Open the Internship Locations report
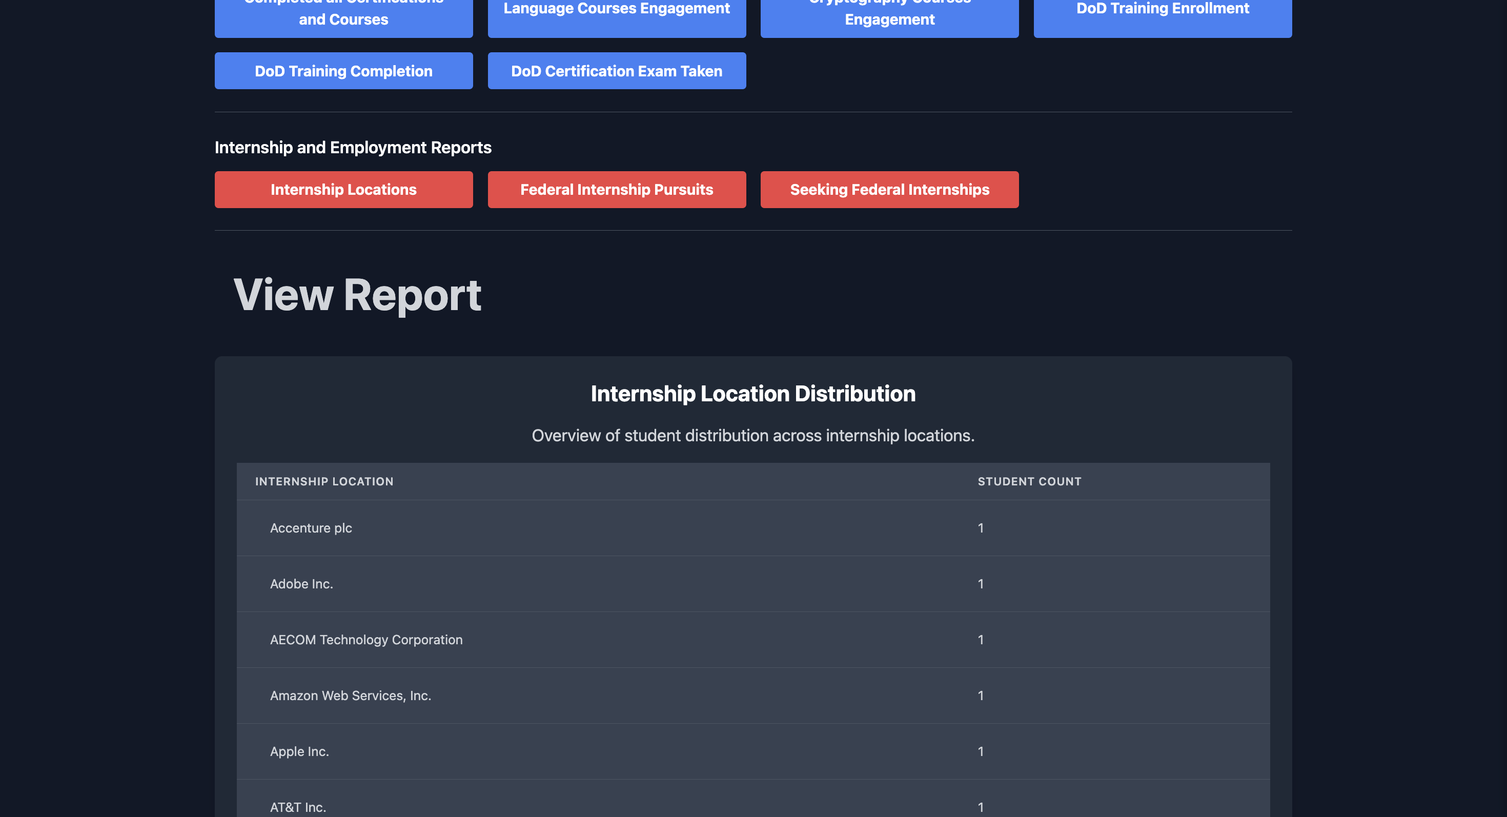 [343, 190]
